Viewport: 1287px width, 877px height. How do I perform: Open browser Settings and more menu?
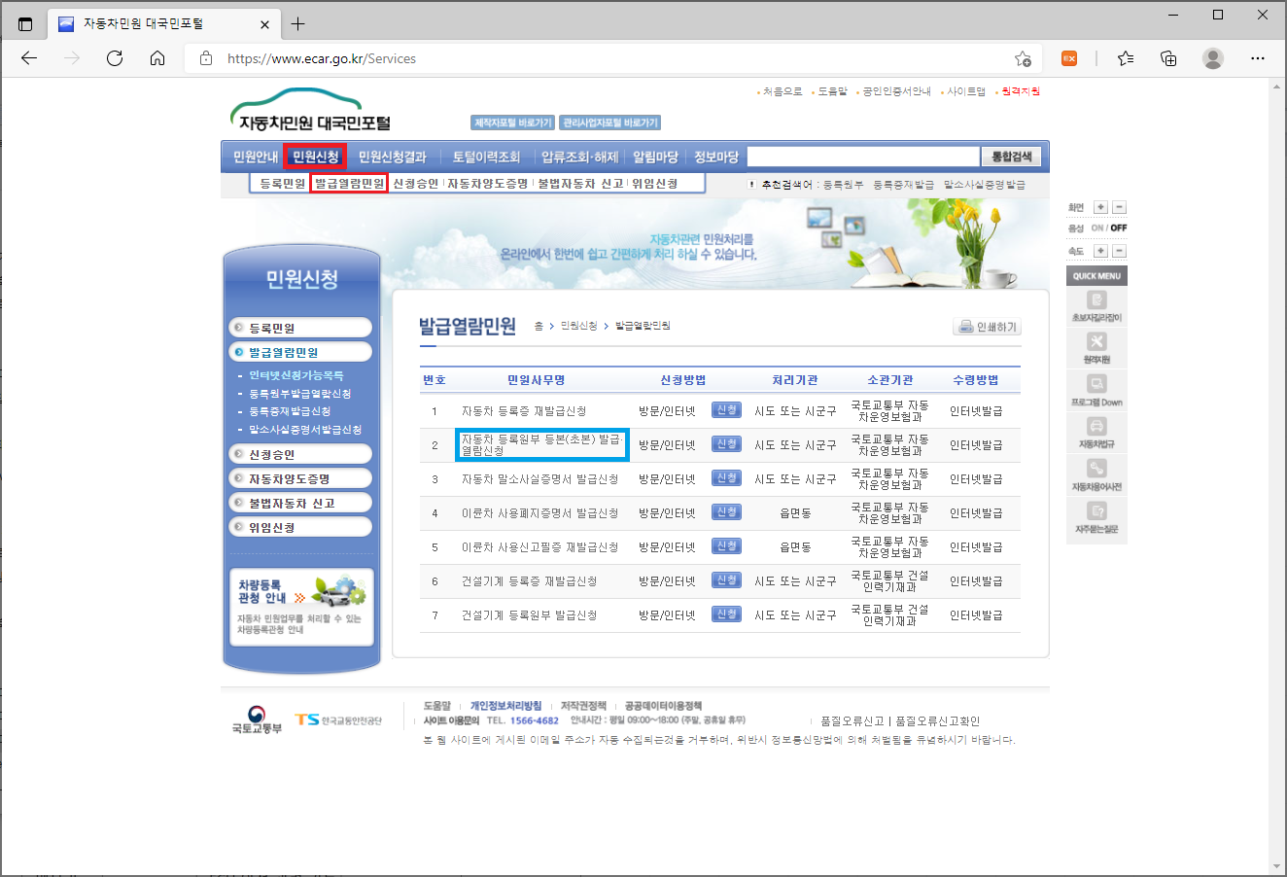click(1258, 58)
